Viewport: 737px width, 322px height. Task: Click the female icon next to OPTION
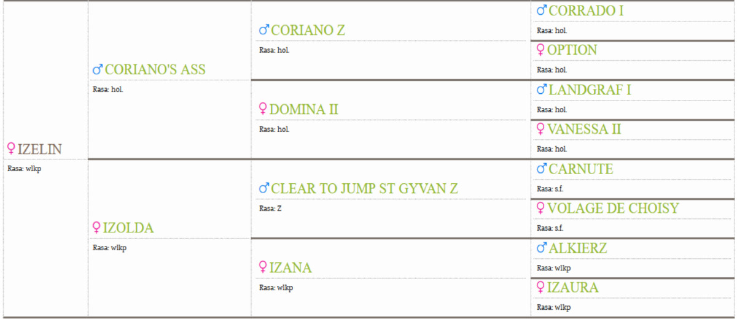540,50
